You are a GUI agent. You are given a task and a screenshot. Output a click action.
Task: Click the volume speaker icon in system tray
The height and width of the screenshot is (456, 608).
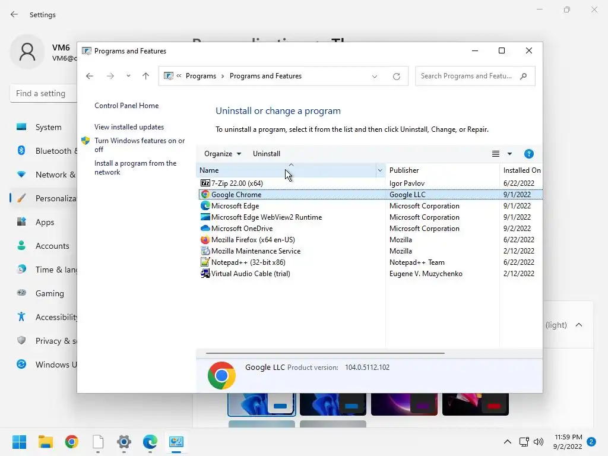[538, 441]
